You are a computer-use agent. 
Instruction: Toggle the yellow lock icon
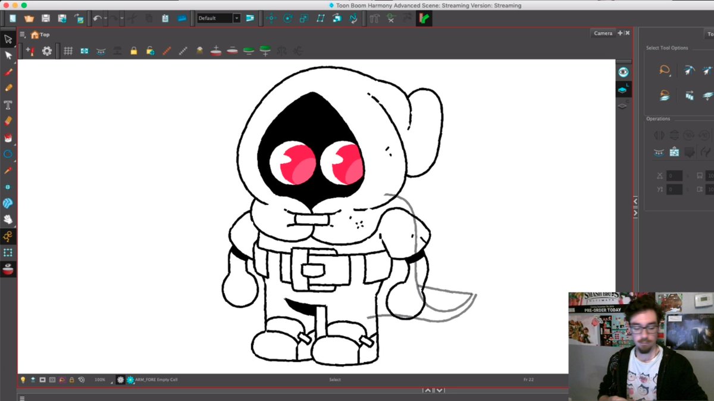click(134, 51)
